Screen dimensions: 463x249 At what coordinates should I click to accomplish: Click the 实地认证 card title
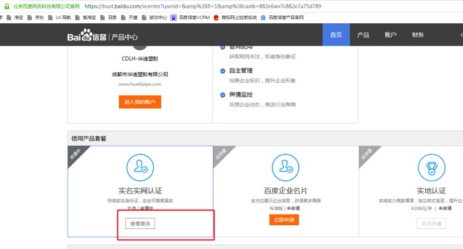431,191
